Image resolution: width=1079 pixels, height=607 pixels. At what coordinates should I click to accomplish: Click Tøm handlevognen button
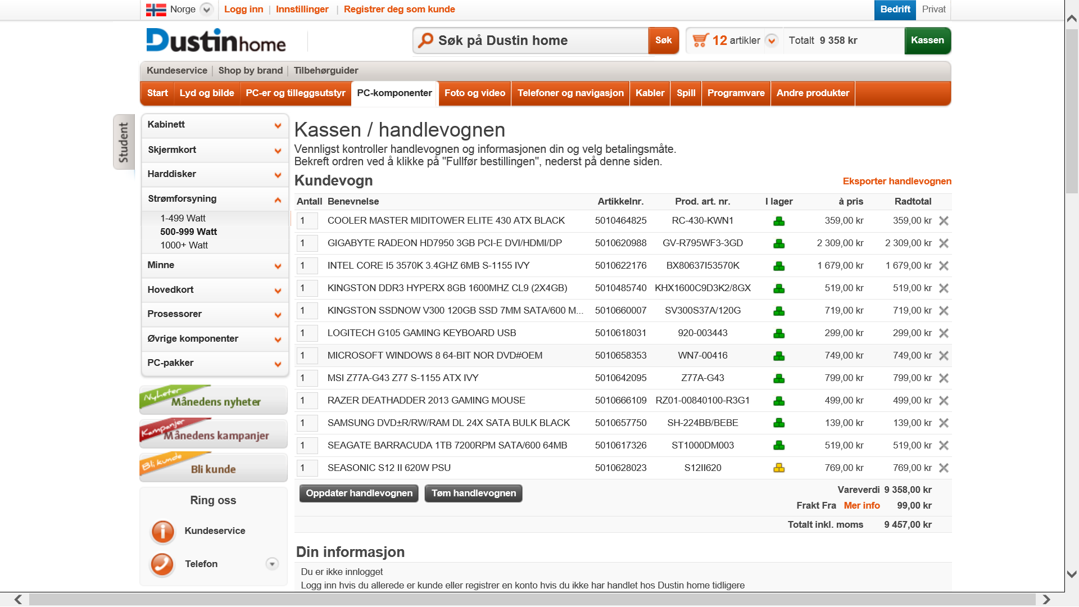coord(474,493)
